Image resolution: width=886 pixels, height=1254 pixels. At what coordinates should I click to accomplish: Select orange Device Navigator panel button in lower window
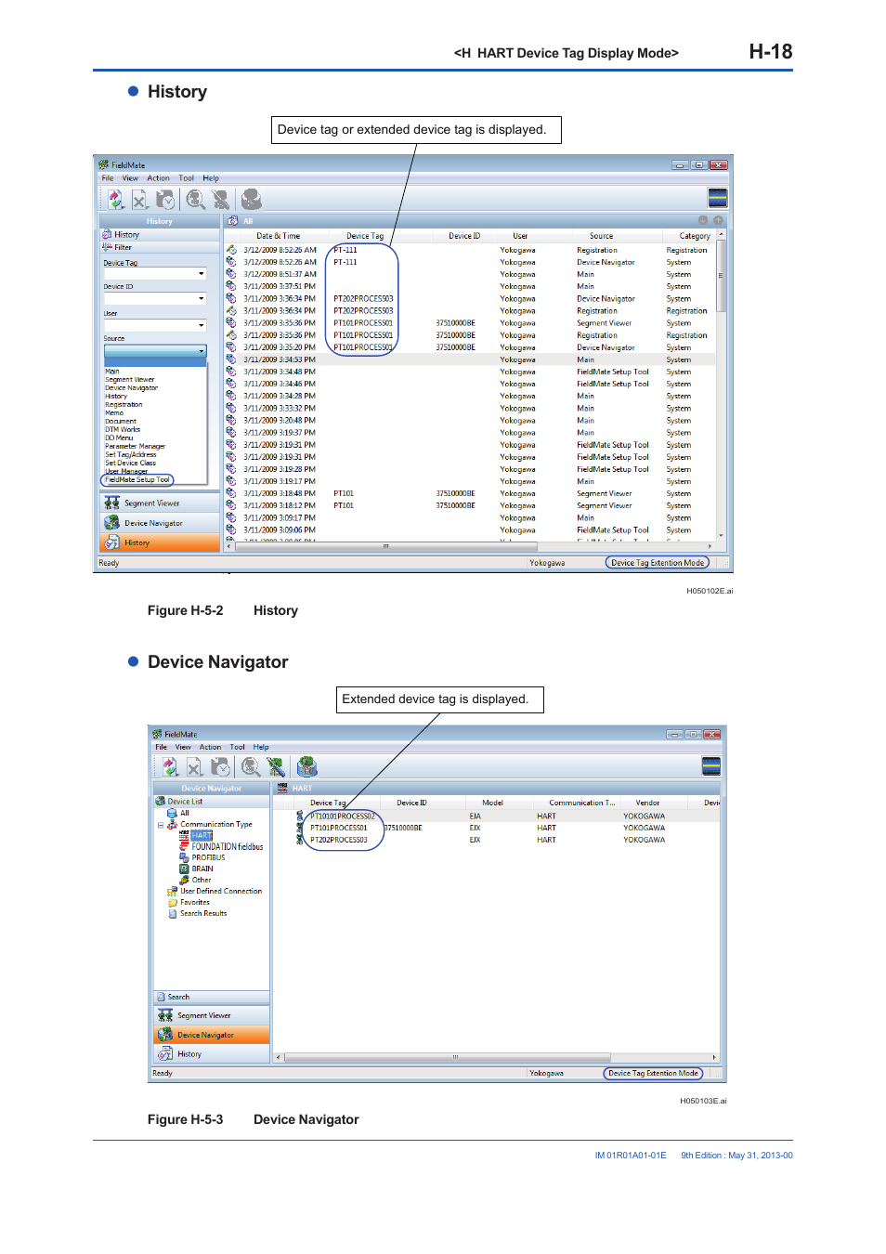point(212,1035)
